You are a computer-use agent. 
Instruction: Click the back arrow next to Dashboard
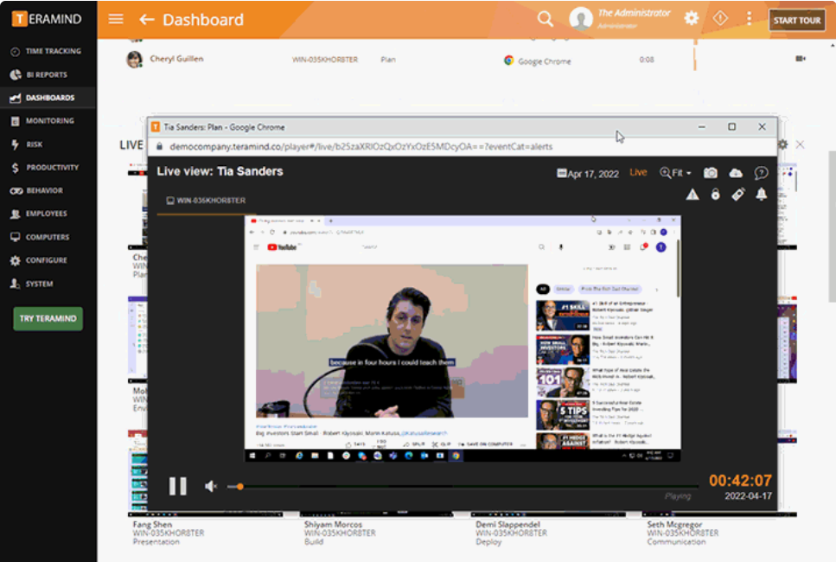tap(147, 20)
